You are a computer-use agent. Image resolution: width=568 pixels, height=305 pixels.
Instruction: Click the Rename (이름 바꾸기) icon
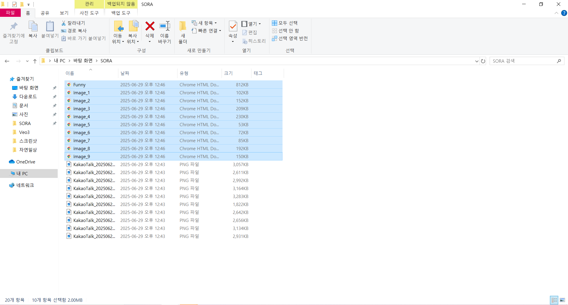point(165,26)
